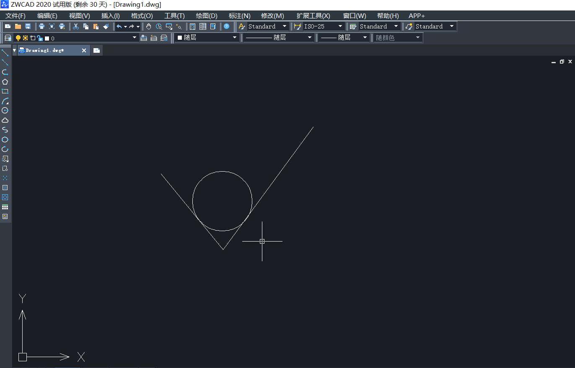Pick the Revision Cloud tool

click(x=5, y=120)
